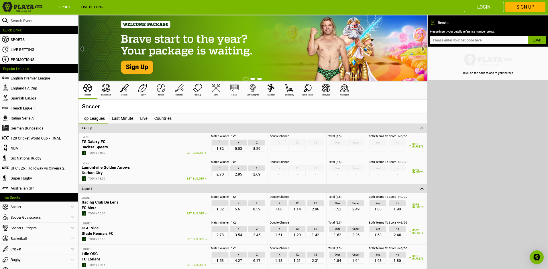Click the bet code input field
This screenshot has width=548, height=269.
tap(478, 40)
